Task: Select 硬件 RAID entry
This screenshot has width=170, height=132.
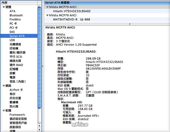Action: [x=16, y=65]
